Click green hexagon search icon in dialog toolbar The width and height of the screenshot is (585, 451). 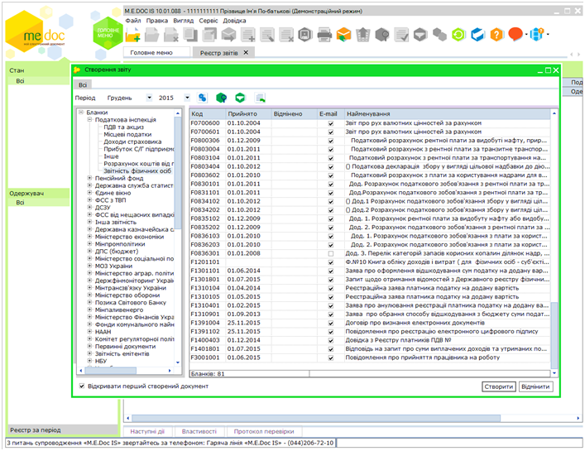pos(221,98)
